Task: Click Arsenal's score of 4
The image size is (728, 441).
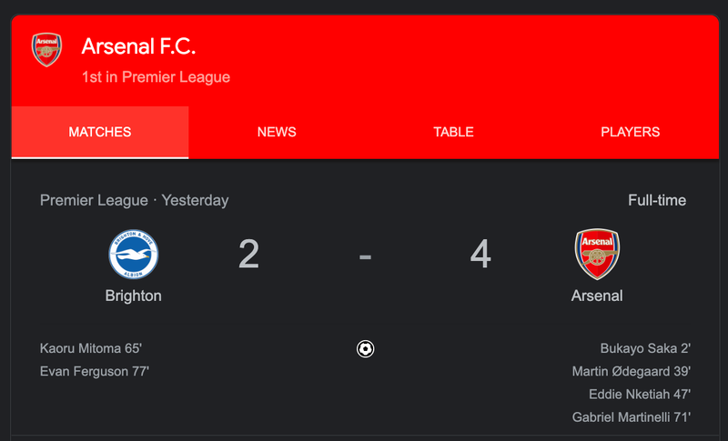Action: 480,255
